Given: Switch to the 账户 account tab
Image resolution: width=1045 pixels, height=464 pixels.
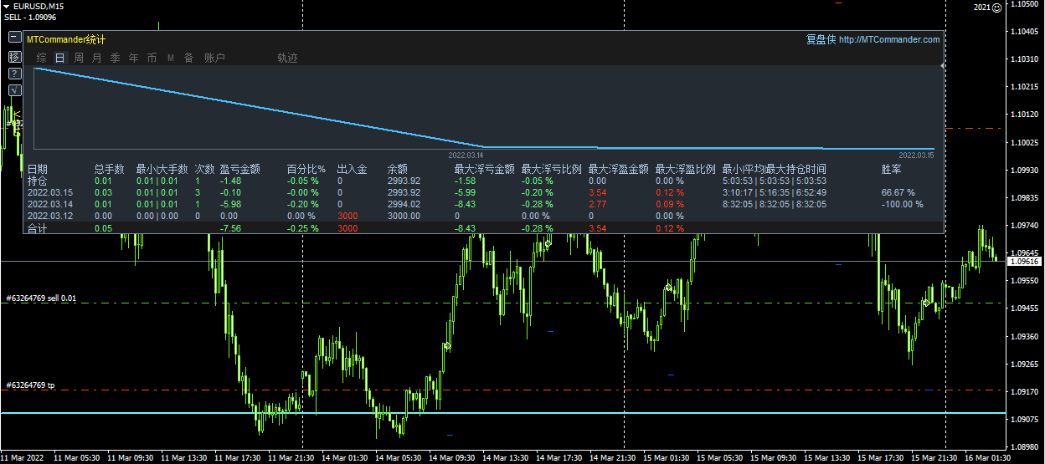Looking at the screenshot, I should coord(215,58).
